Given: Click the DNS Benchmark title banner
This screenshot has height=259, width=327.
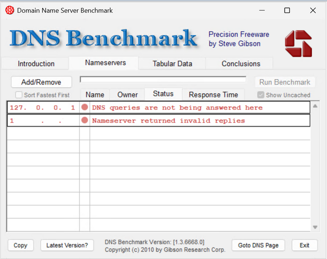Looking at the screenshot, I should pos(103,38).
